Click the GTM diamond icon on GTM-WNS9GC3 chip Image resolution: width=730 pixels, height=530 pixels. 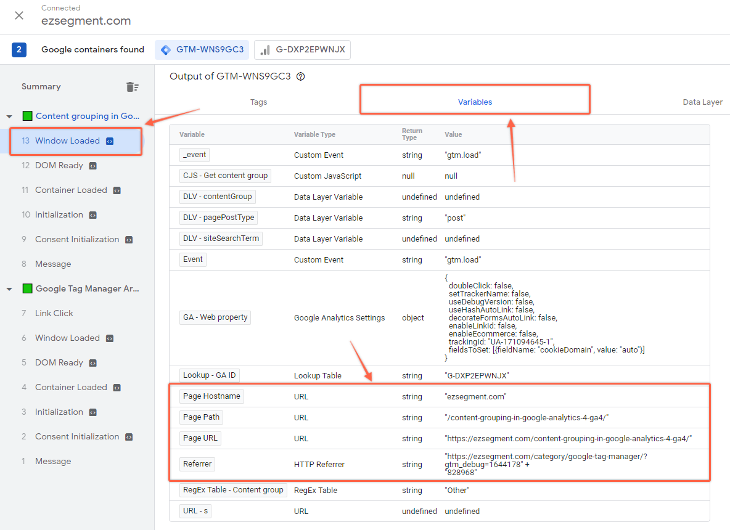(x=166, y=50)
